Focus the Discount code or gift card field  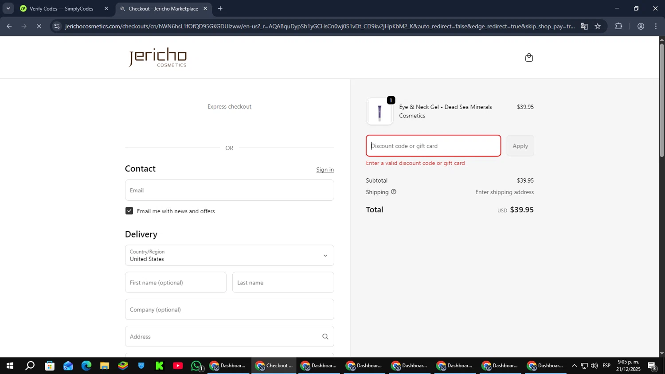click(433, 146)
